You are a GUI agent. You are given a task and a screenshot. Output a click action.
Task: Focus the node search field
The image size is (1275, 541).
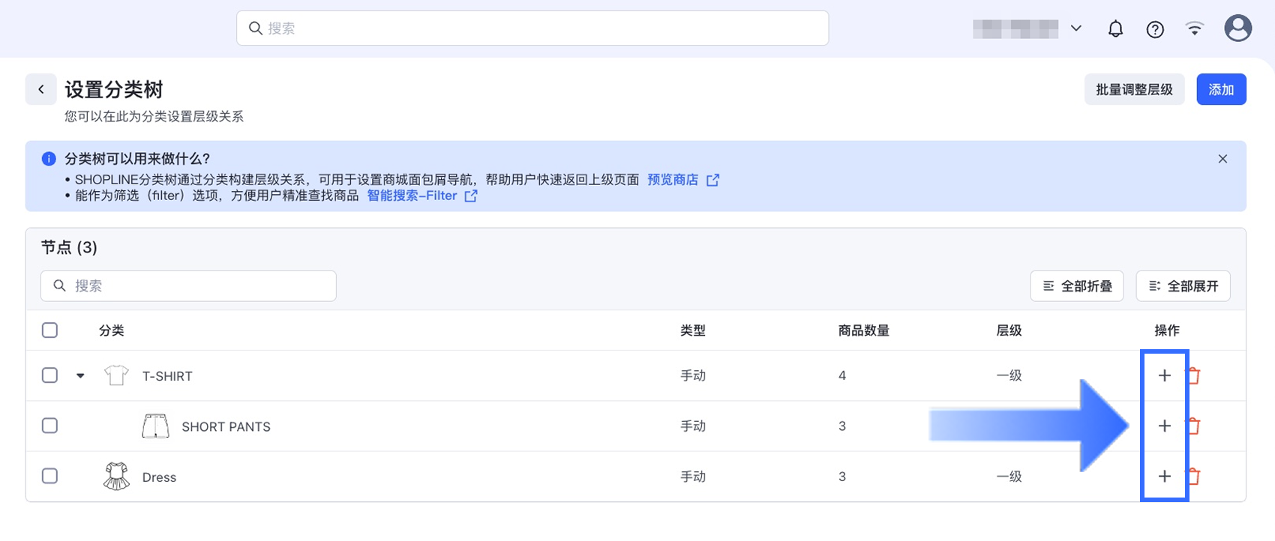click(188, 286)
